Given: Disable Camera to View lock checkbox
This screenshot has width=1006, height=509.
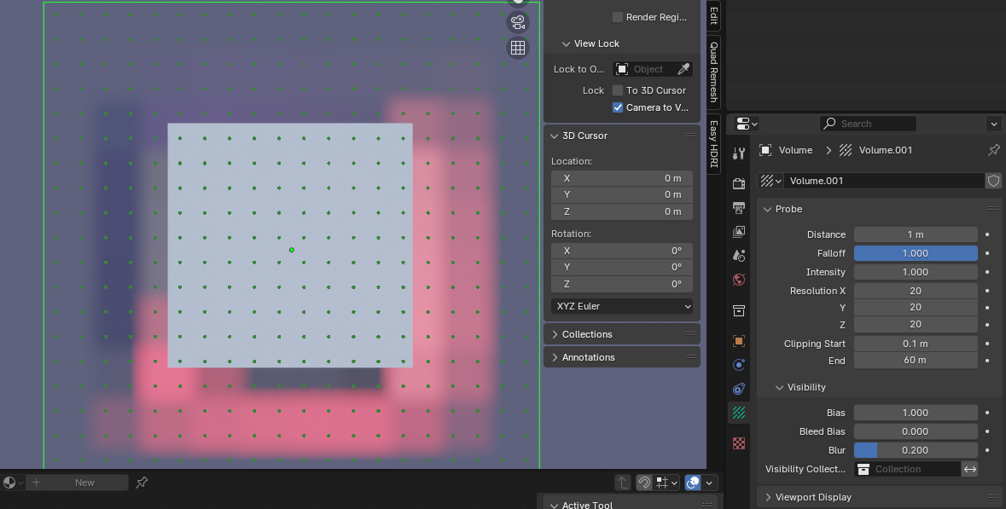Looking at the screenshot, I should click(x=618, y=107).
